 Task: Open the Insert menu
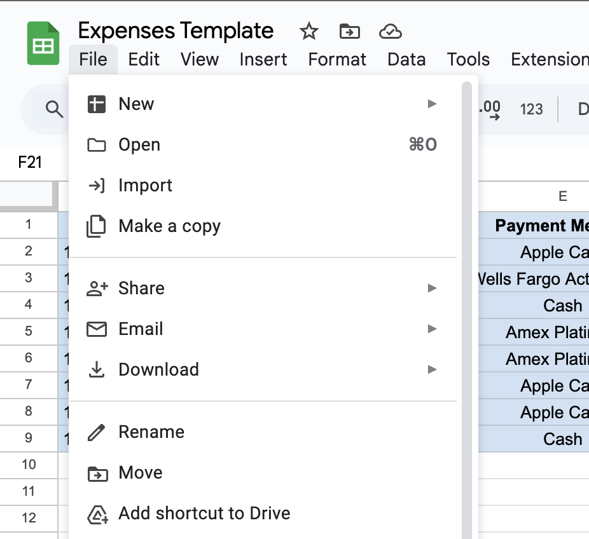click(x=263, y=59)
